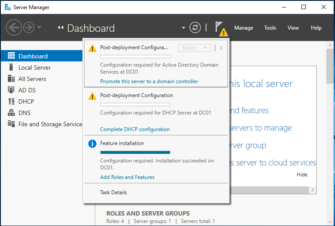
Task: Minimize the Server Manager window
Action: [284, 7]
